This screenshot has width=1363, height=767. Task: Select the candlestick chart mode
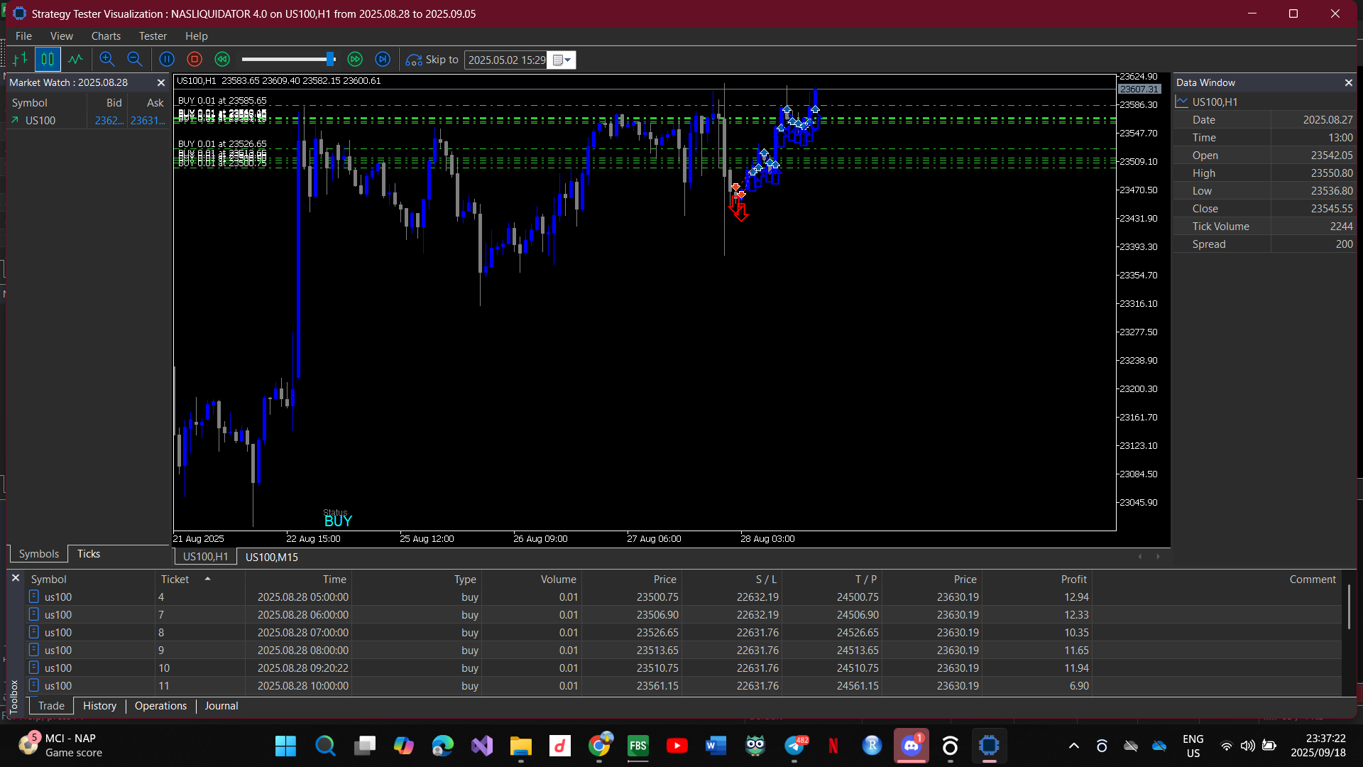(48, 60)
